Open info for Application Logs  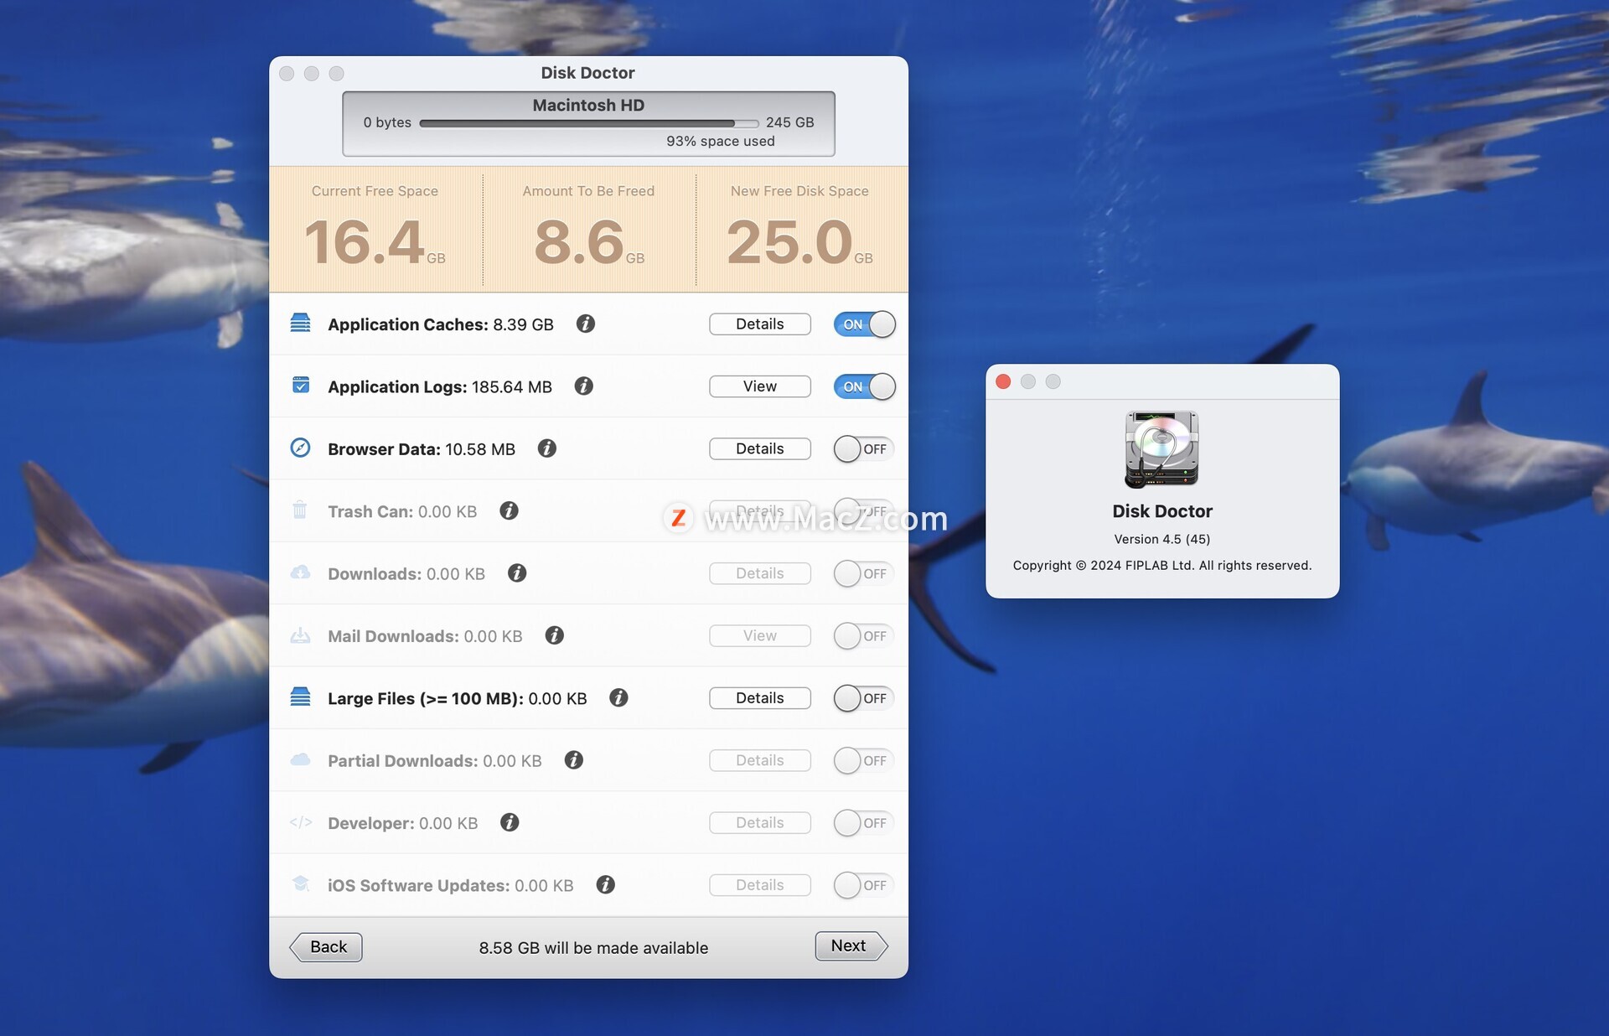(x=584, y=386)
